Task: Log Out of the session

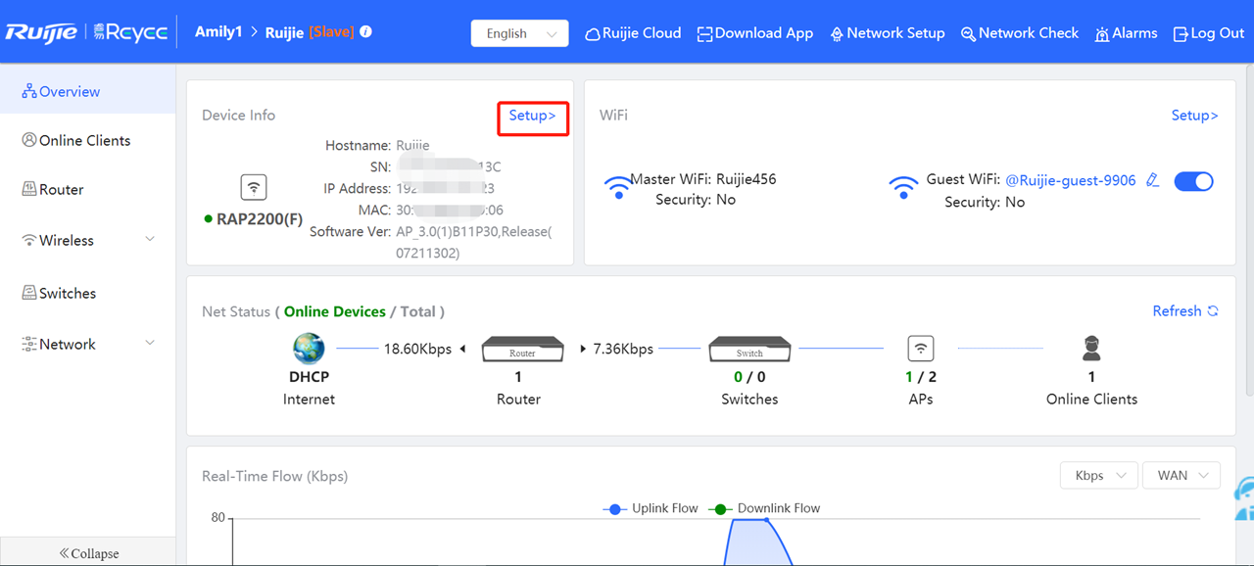Action: (x=1209, y=33)
